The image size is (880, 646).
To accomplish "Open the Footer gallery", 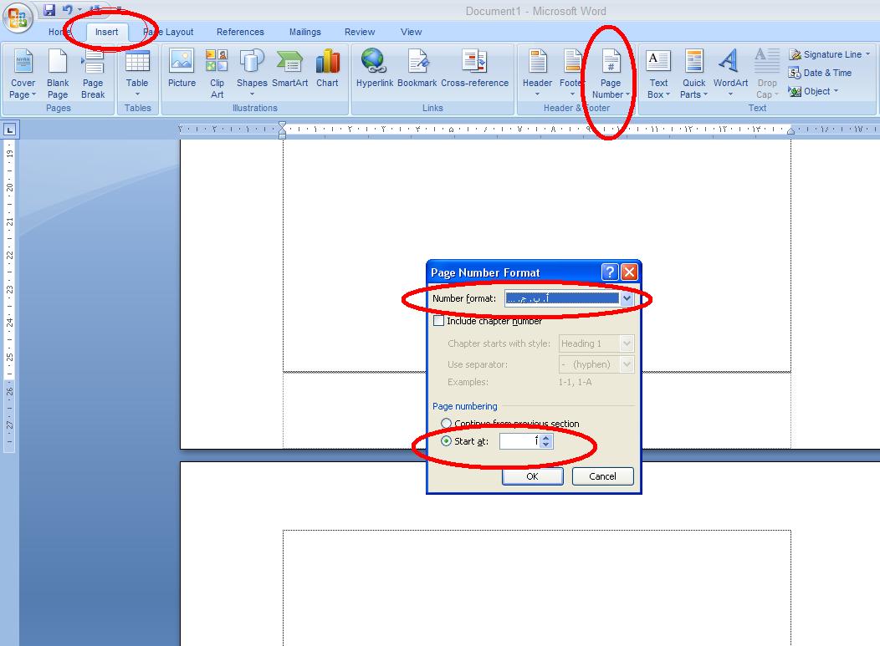I will [x=572, y=74].
